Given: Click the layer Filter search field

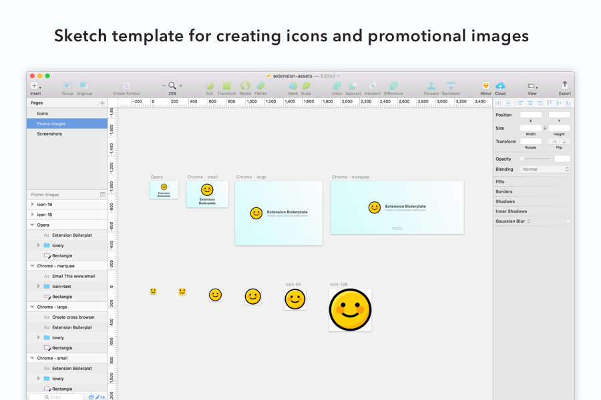Looking at the screenshot, I should [x=56, y=397].
